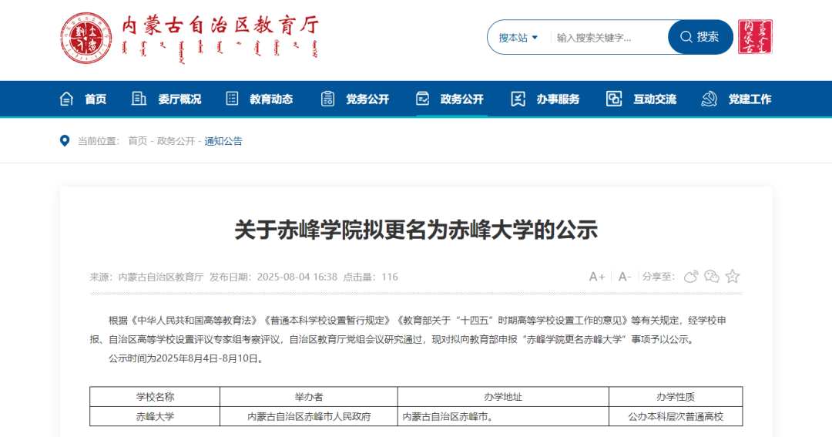Click the red 内蒙古 emblem icon
Screen dimensions: 832x437
pos(755,37)
